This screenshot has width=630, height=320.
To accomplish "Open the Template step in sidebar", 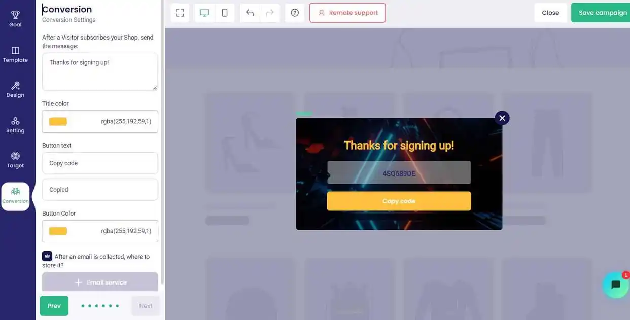I will (15, 55).
